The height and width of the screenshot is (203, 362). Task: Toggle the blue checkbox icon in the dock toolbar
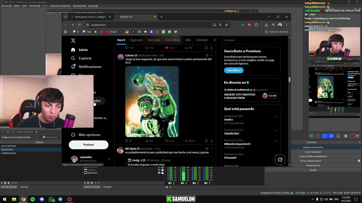[325, 136]
